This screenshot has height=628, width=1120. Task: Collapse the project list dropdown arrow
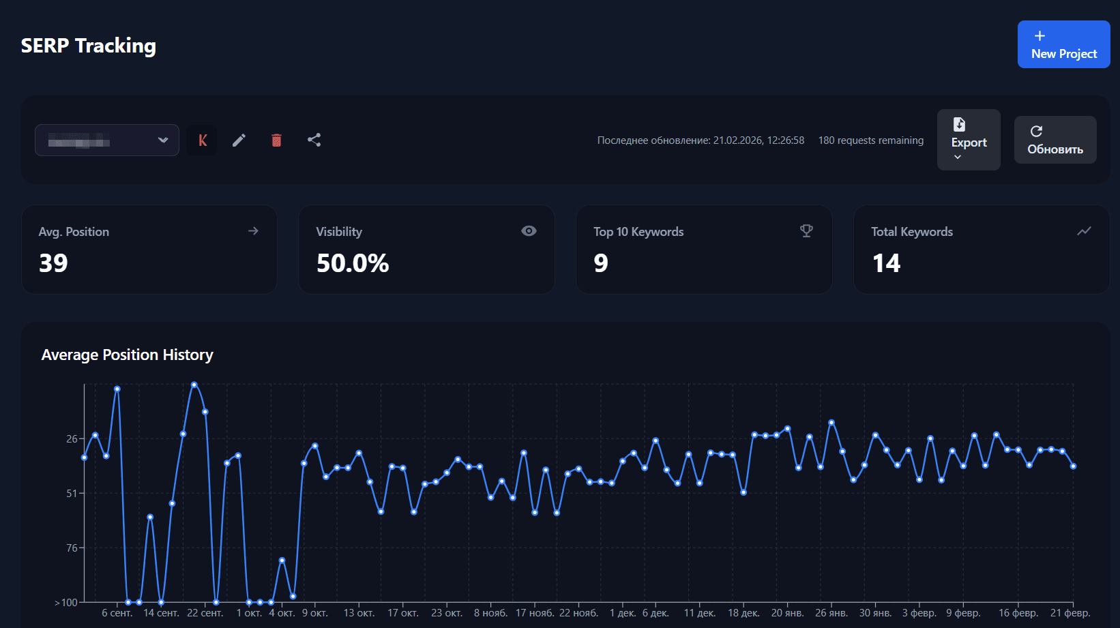point(163,140)
